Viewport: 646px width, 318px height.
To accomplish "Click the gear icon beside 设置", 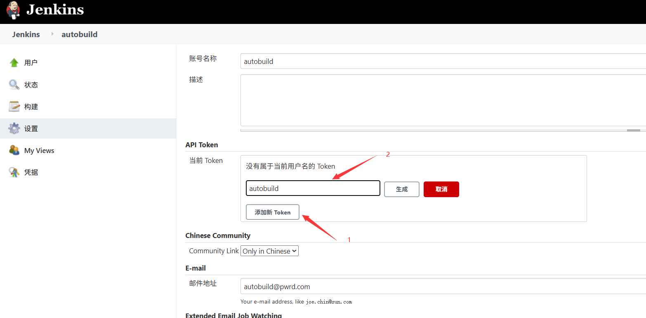I will click(14, 128).
